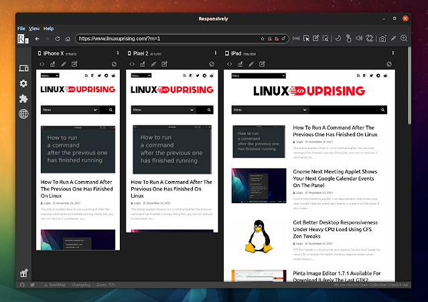The width and height of the screenshot is (428, 302).
Task: Click the search icon in iPhone X preview
Action: 111,110
